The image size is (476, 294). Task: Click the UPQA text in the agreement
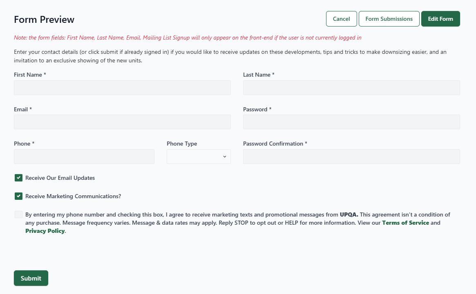click(348, 214)
